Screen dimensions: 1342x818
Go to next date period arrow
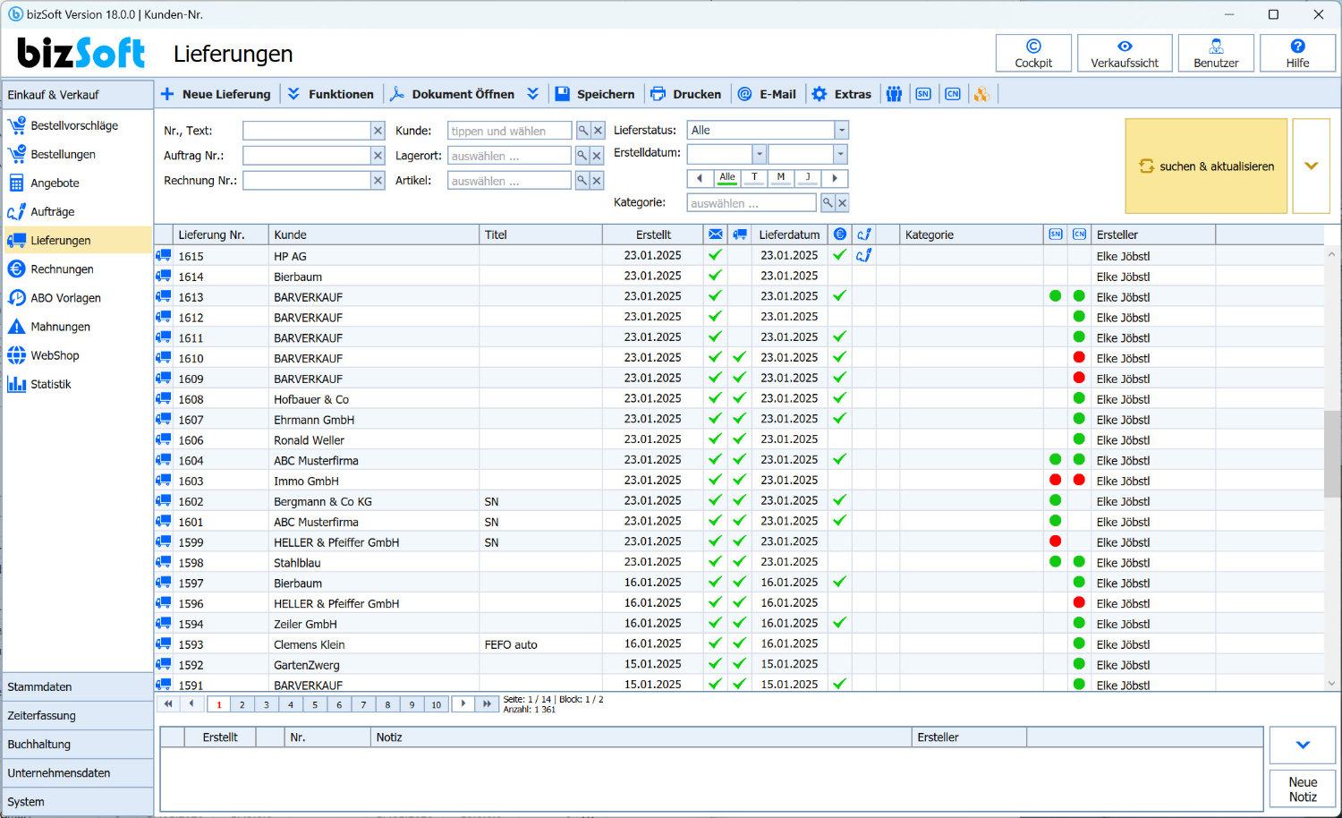(x=835, y=178)
